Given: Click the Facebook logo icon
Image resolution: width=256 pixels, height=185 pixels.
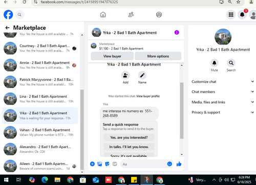Looking at the screenshot, I should (8, 15).
